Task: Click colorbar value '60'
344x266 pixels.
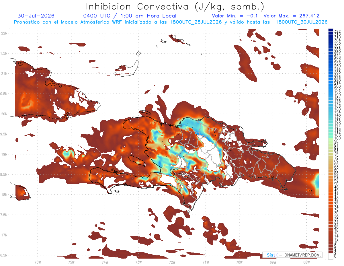Action: point(337,170)
